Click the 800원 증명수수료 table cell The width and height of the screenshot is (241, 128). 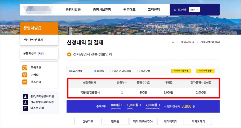click(143, 93)
